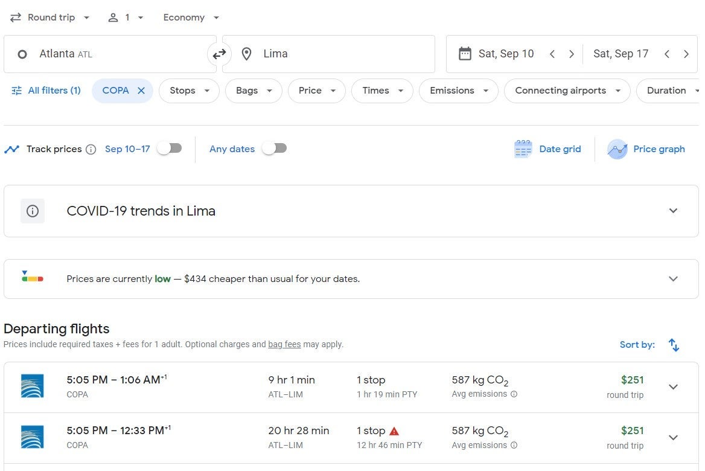Click the sort order arrows icon
The width and height of the screenshot is (705, 471).
click(x=674, y=345)
